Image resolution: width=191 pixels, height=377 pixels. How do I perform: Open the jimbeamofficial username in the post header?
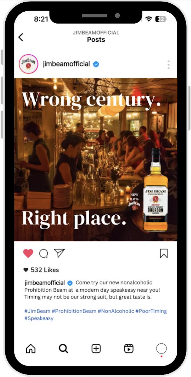click(66, 64)
